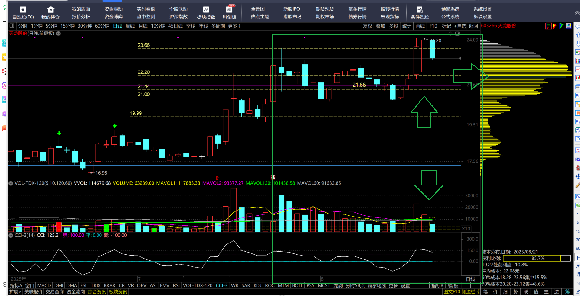The height and width of the screenshot is (296, 580).
Task: Open the 更多 indicator list
Action: (393, 285)
